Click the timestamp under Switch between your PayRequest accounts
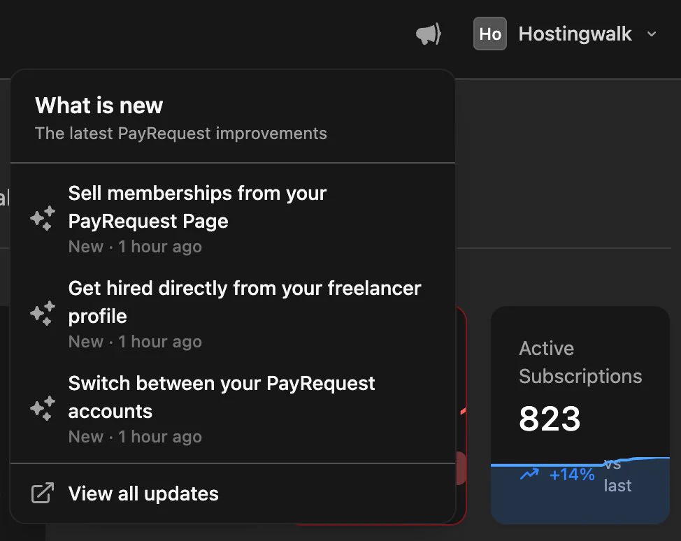The height and width of the screenshot is (541, 681). [x=135, y=437]
